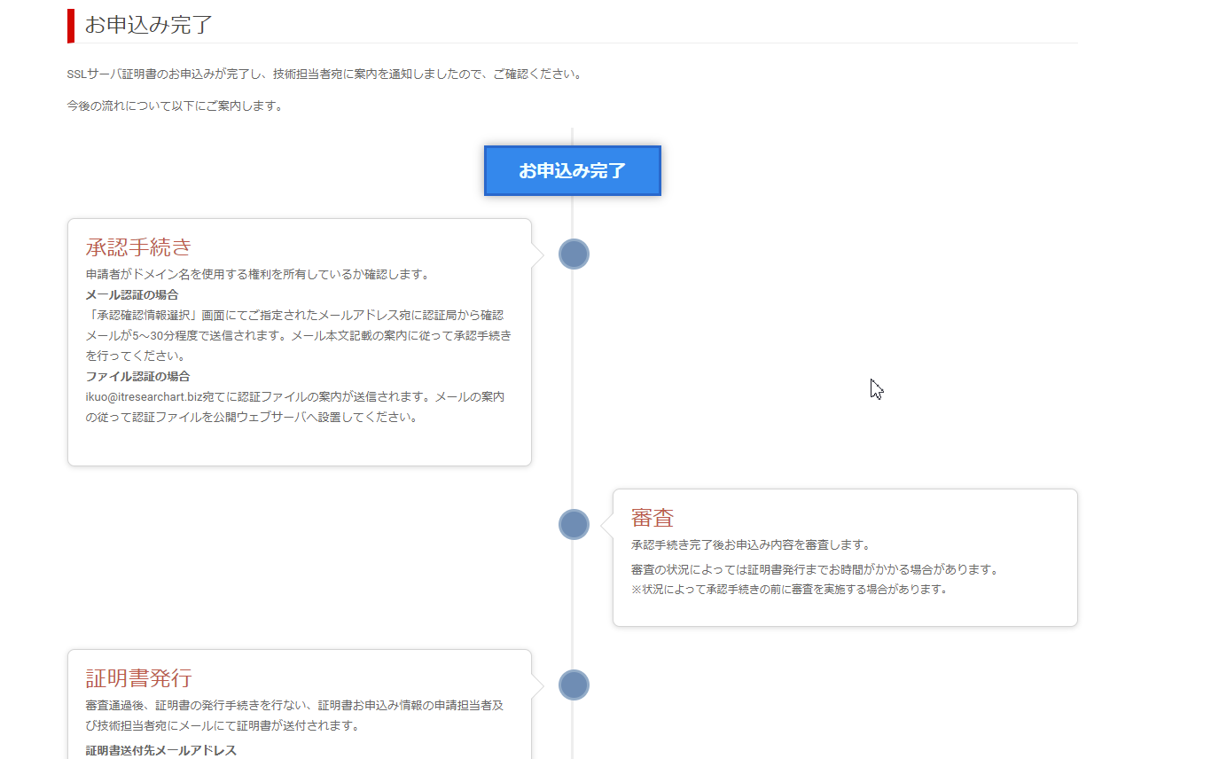Click the red accent bar beside page title

71,26
